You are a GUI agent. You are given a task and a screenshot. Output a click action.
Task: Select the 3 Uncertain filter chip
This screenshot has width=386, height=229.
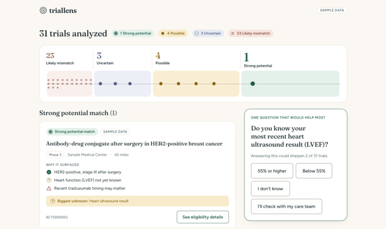pos(208,33)
